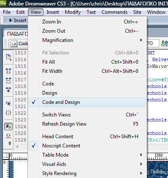The image size is (168, 178).
Task: Click the Code view toolbar button
Action: coord(18,44)
